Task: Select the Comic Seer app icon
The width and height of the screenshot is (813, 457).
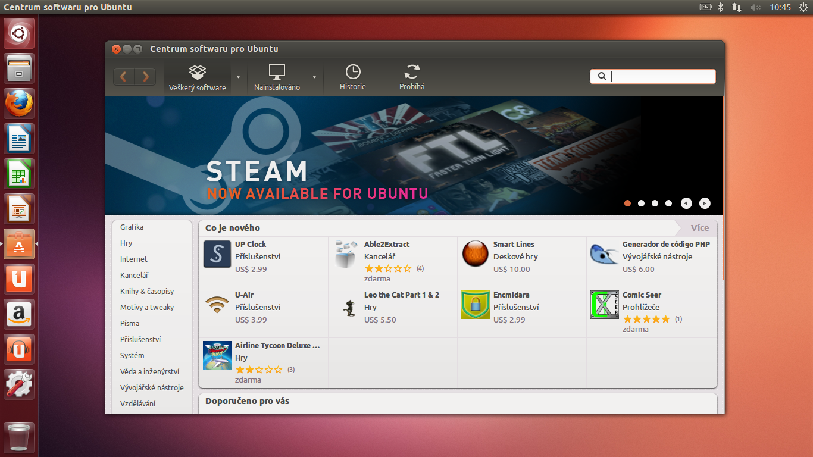Action: [604, 303]
